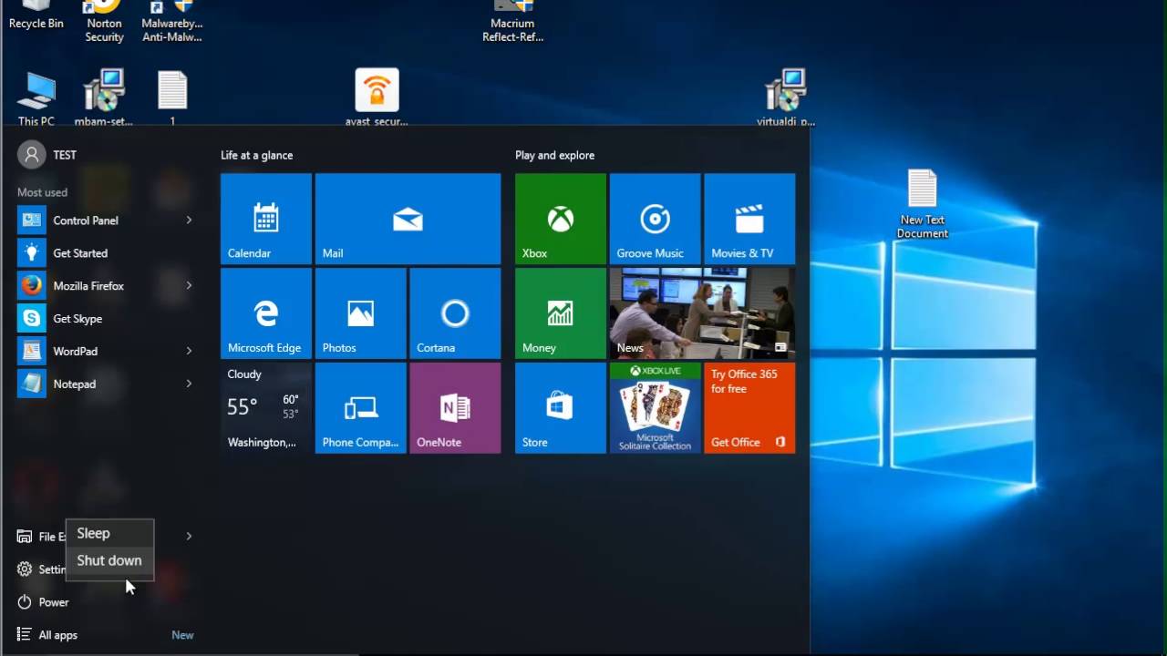Select the text file named 1 on desktop
Screen dimensions: 1167x656
pyautogui.click(x=172, y=98)
